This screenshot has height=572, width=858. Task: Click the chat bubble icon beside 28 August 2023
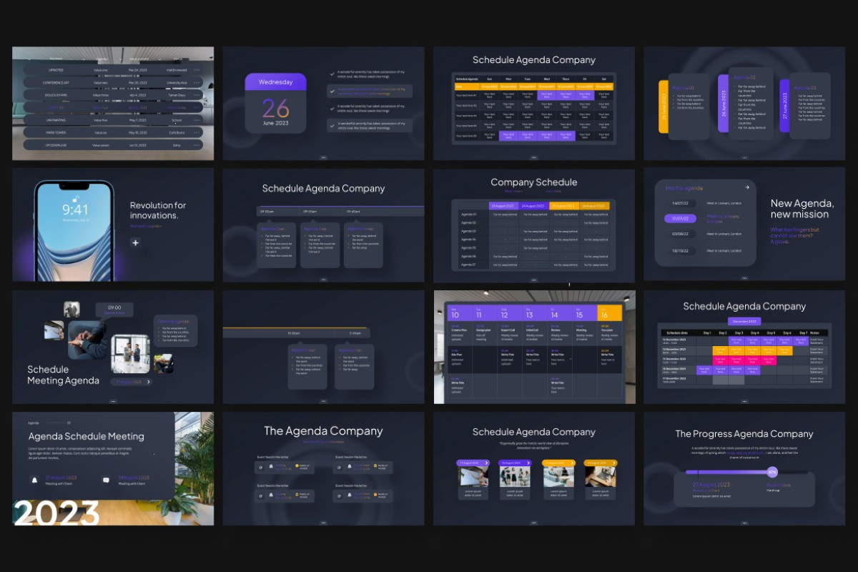click(x=107, y=480)
